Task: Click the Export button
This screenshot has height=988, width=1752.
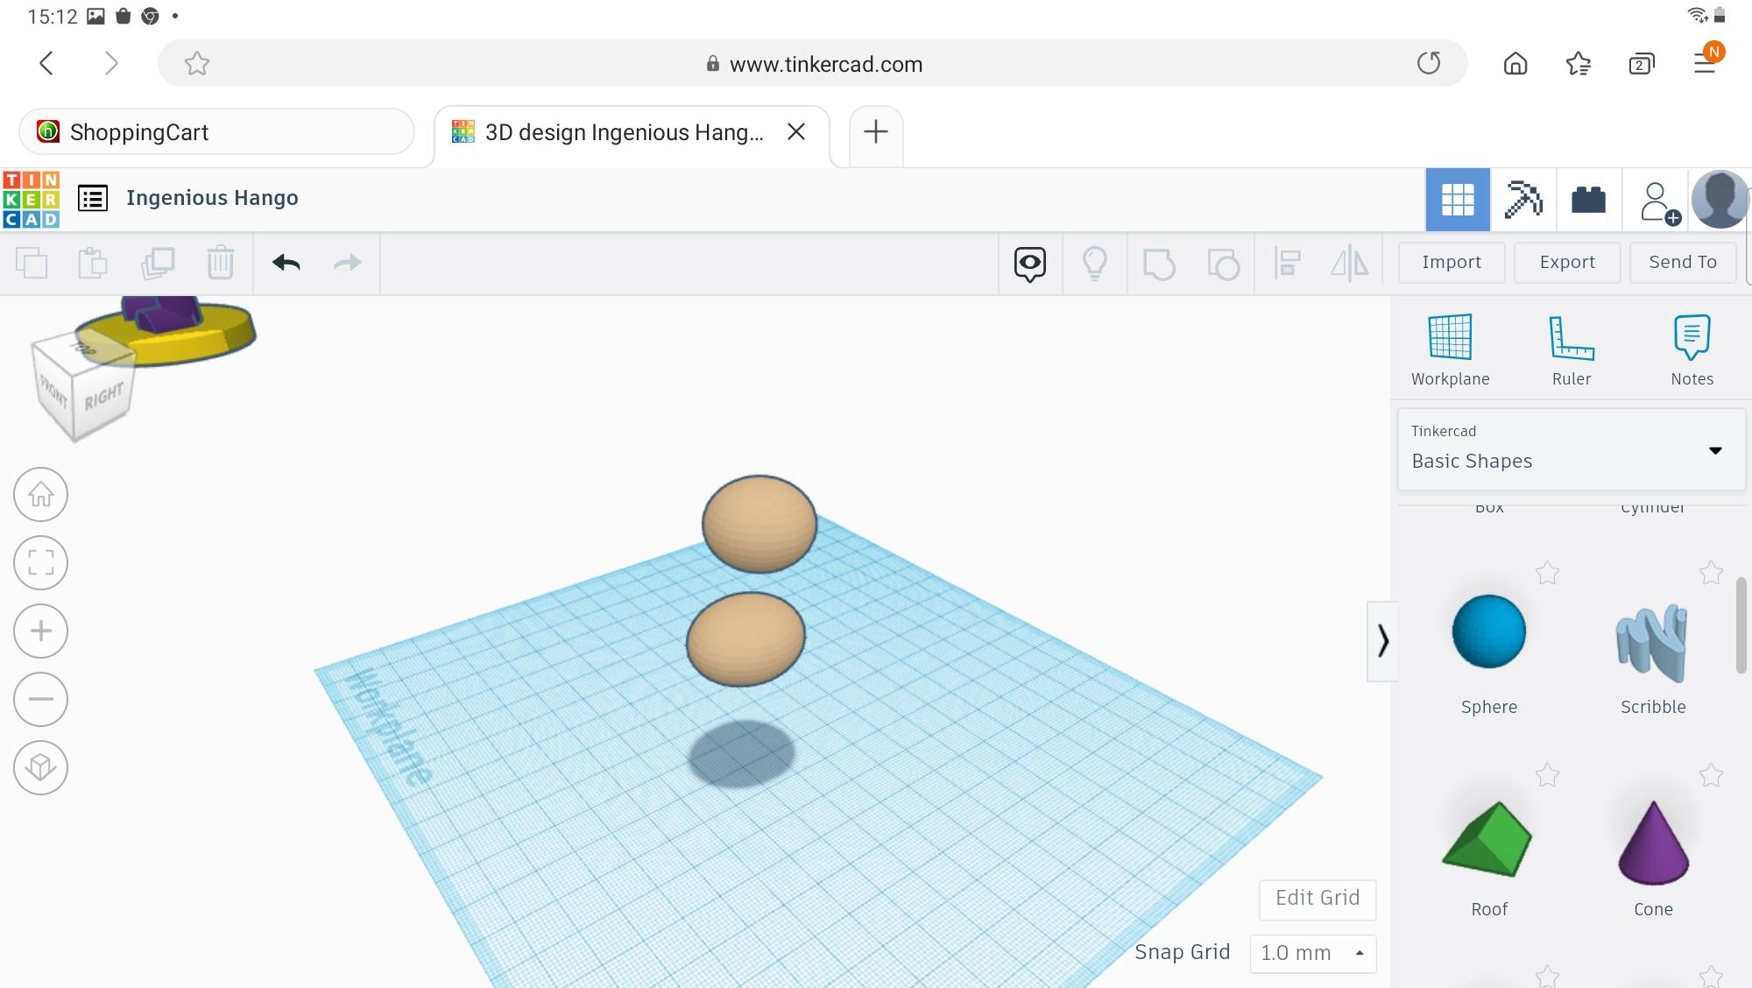Action: pos(1566,262)
